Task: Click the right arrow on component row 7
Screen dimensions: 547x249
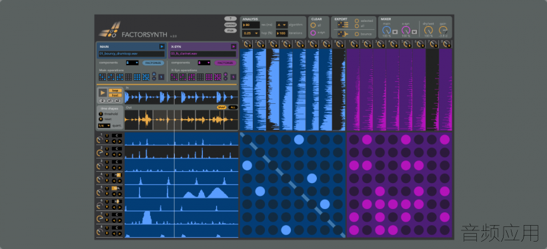Action: (119, 220)
